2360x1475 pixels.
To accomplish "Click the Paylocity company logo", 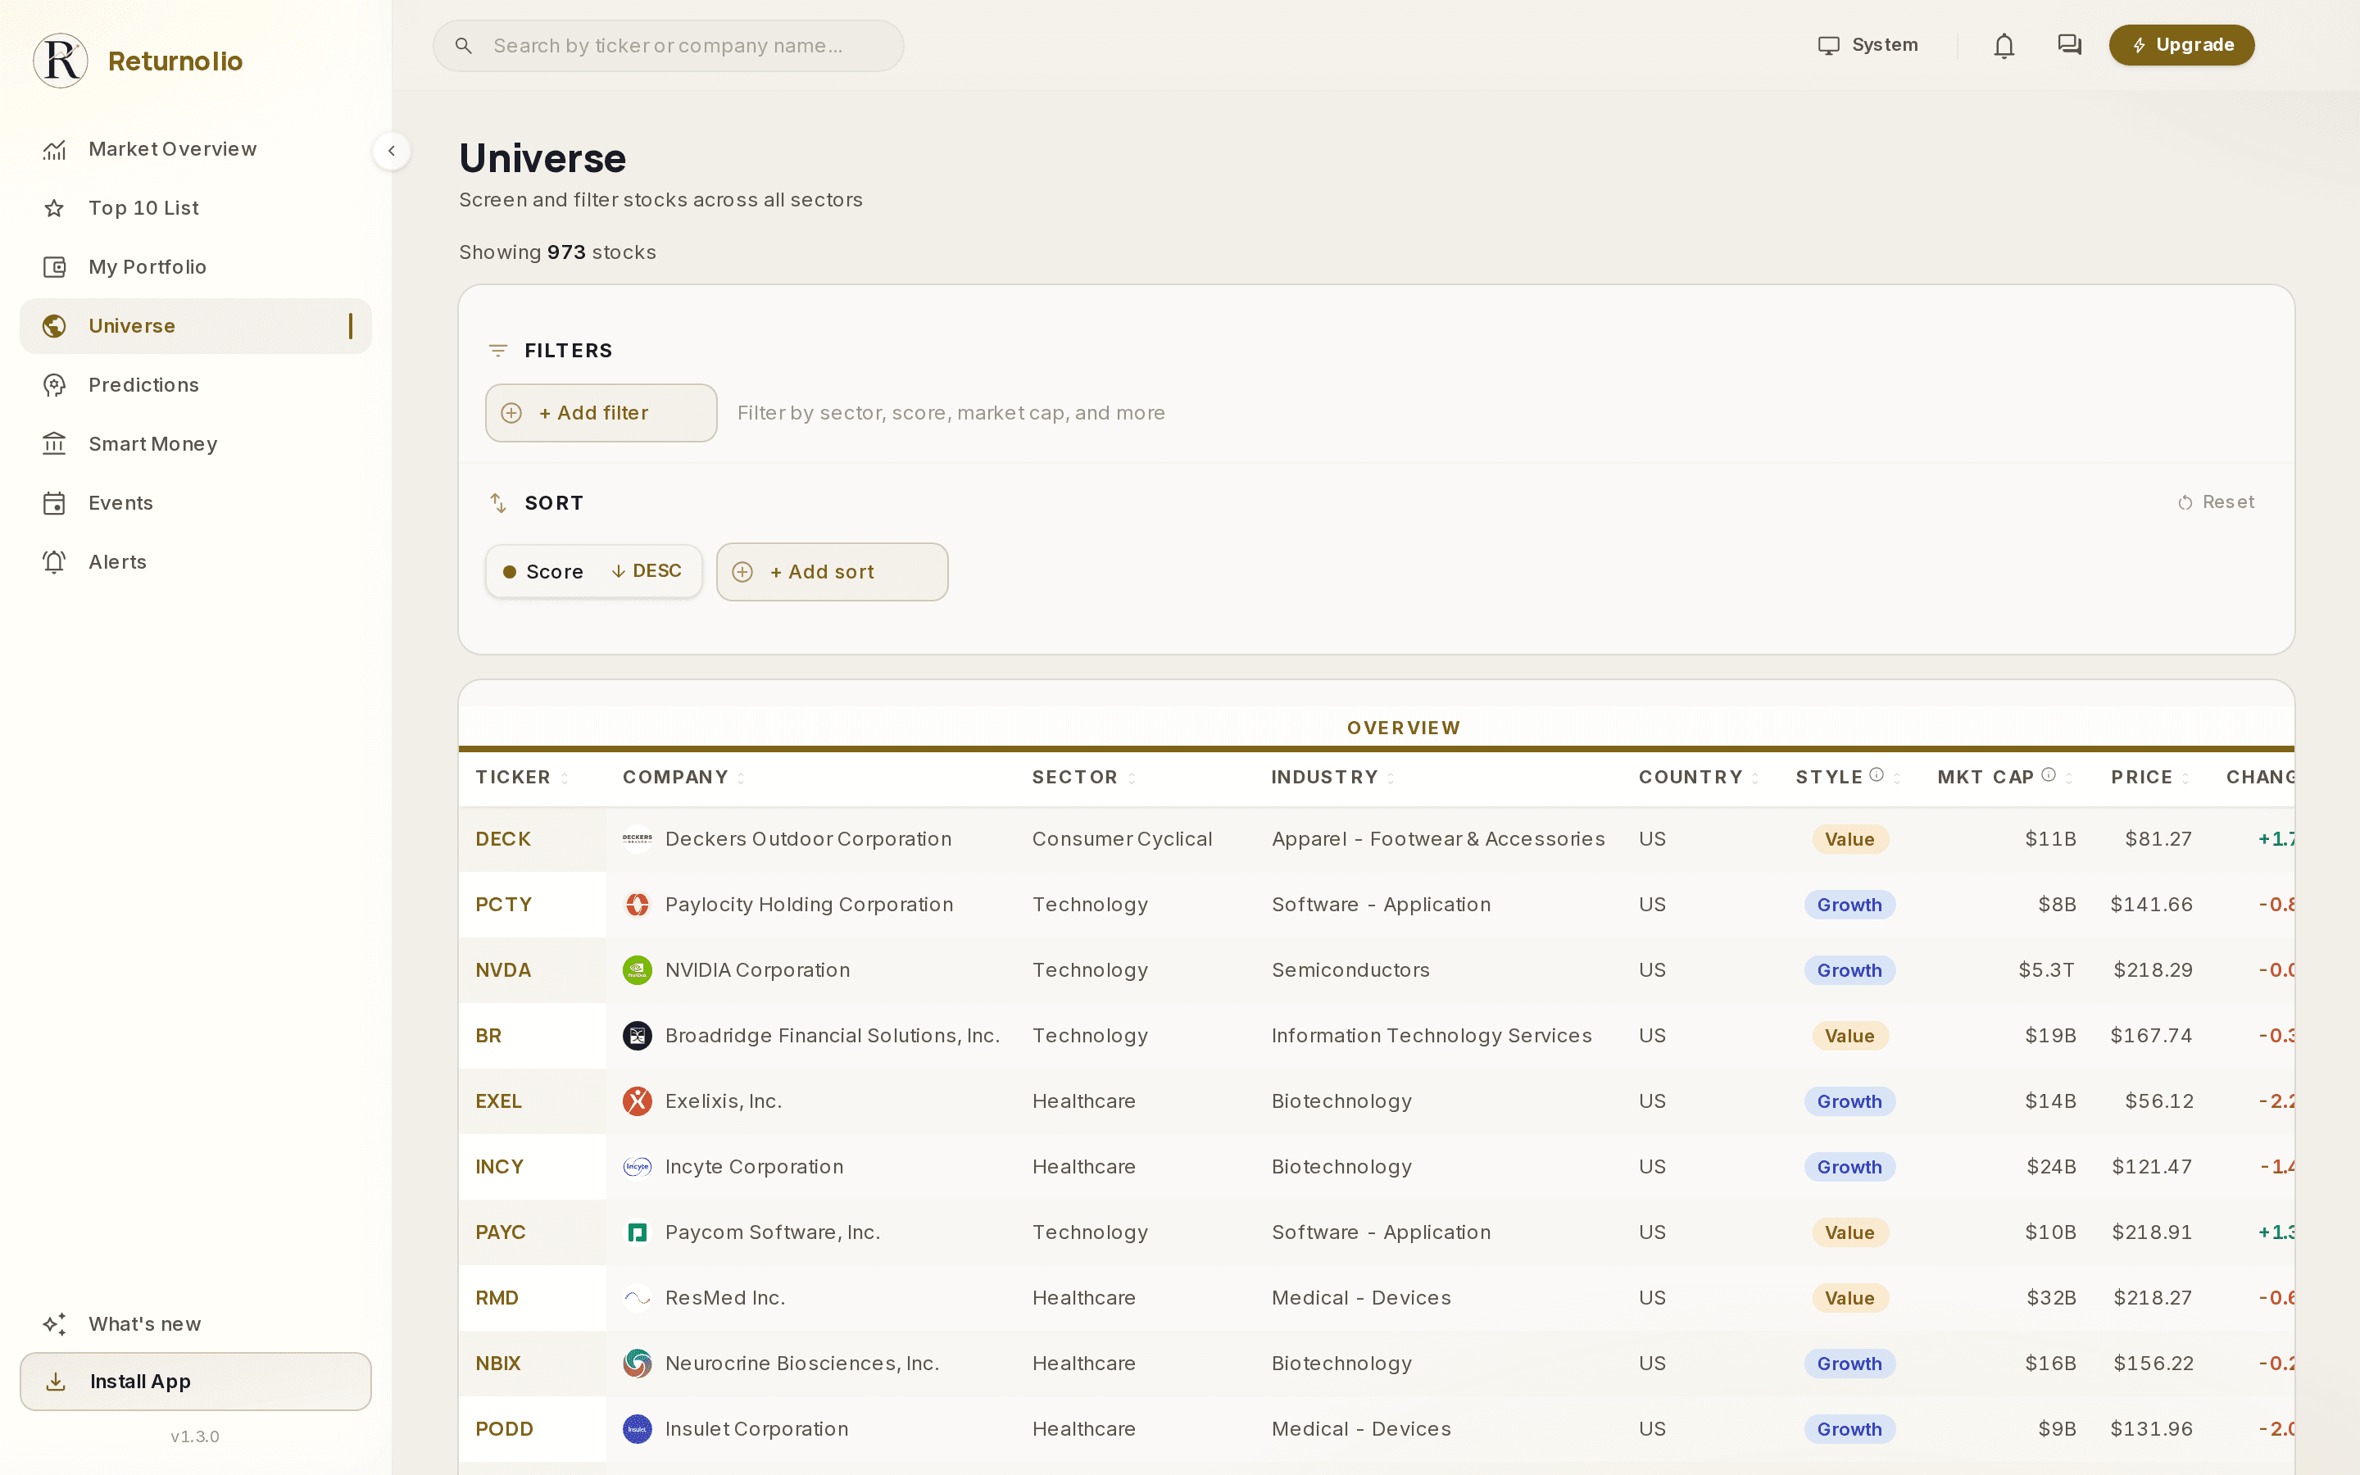I will 637,905.
